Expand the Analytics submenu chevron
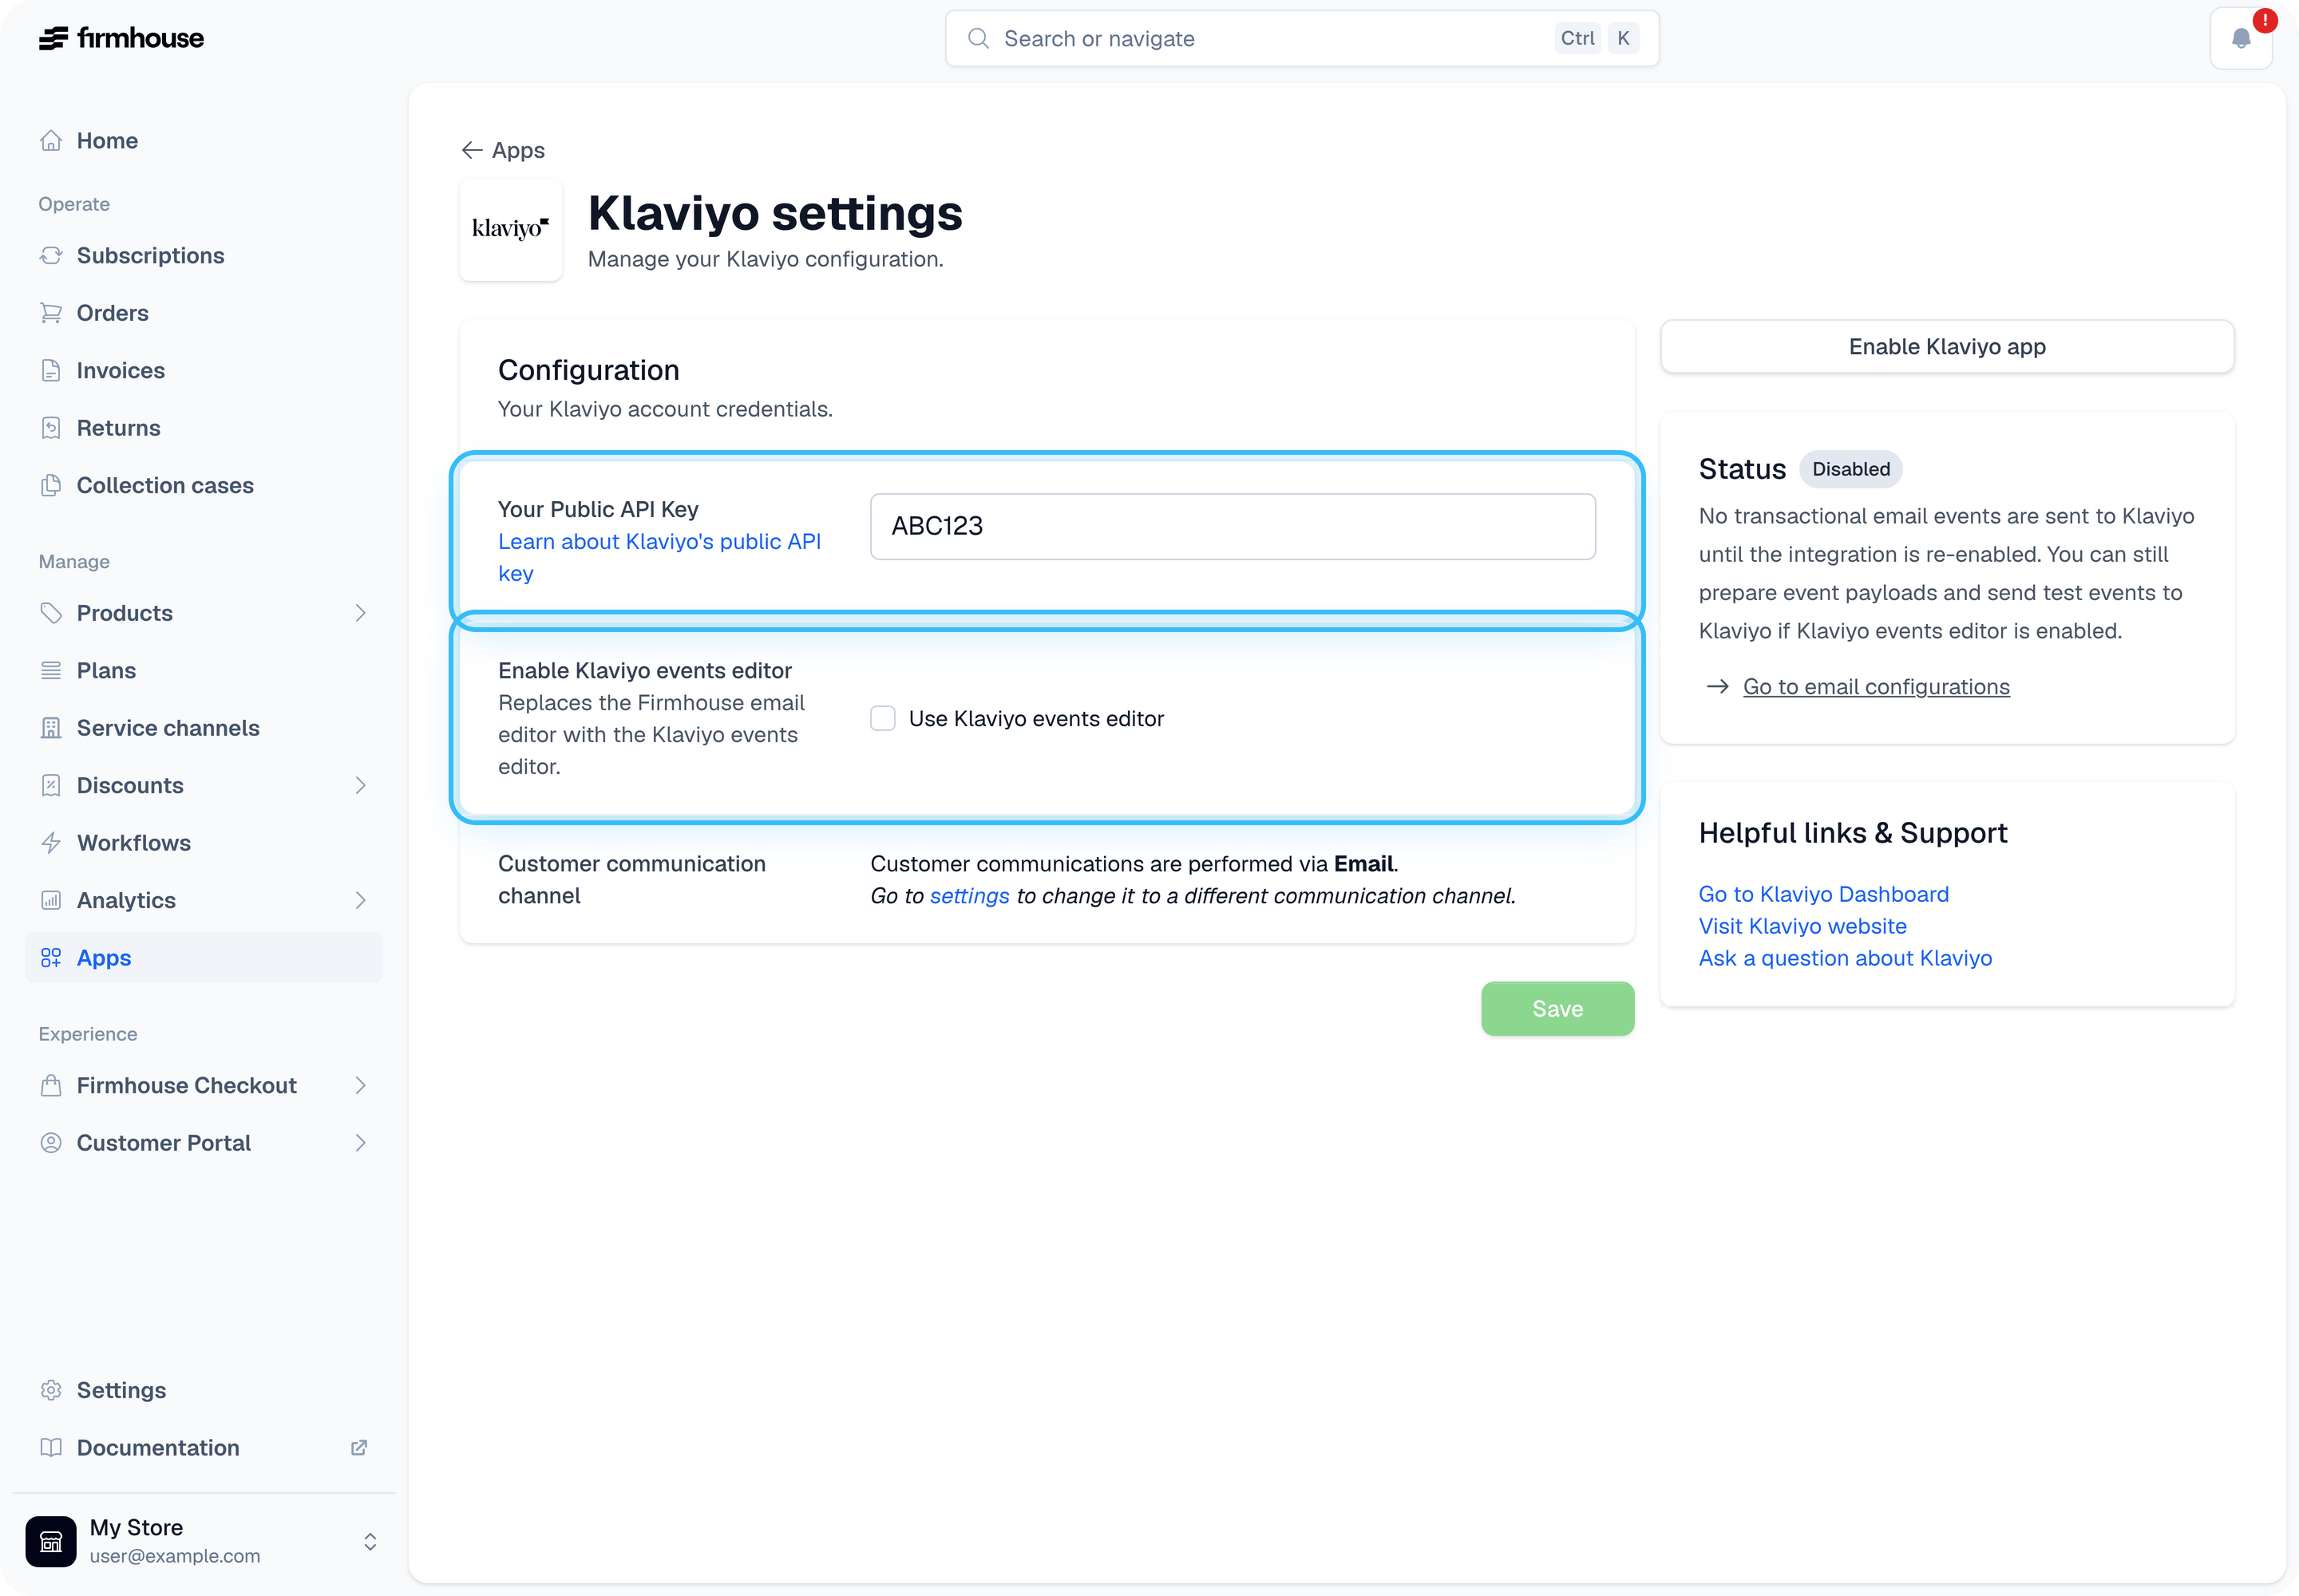2299x1596 pixels. (x=360, y=901)
